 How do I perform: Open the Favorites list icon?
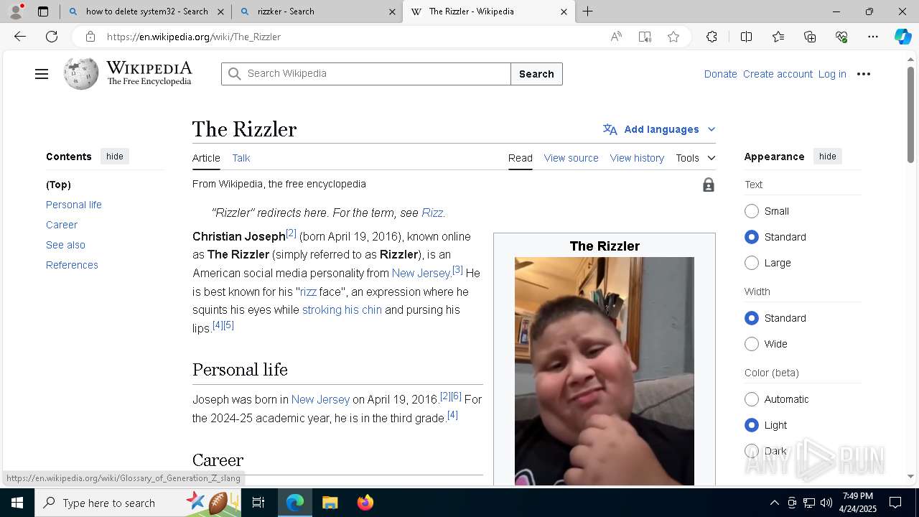778,37
